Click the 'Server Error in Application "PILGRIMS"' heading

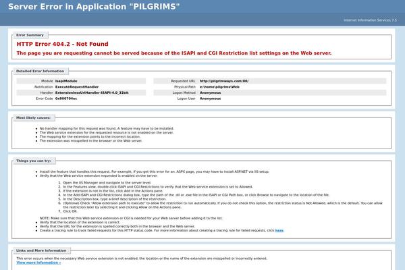(x=94, y=7)
